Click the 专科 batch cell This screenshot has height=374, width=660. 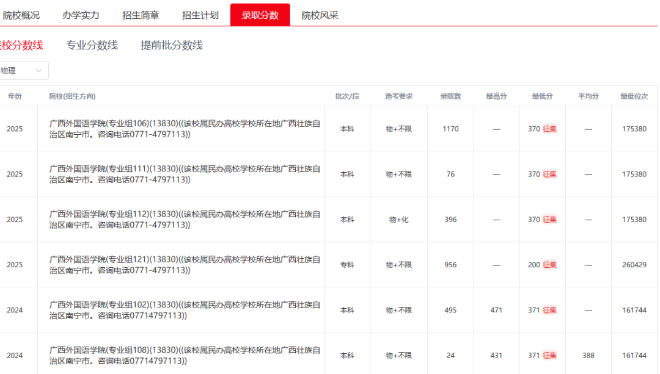(347, 265)
